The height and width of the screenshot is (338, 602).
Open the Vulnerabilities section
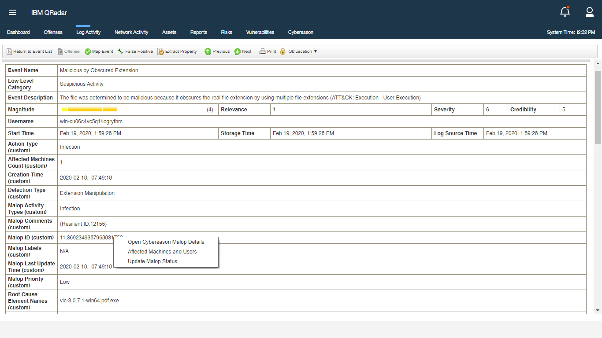pos(260,32)
